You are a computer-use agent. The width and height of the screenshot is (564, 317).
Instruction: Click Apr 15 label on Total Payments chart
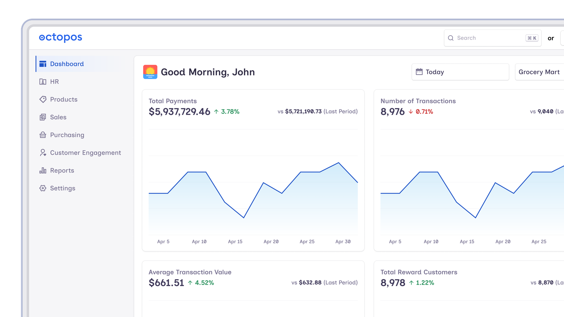point(235,242)
